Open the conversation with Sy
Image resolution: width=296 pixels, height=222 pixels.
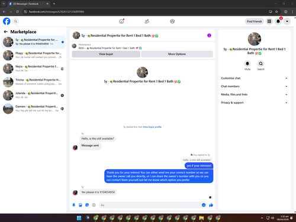coord(33,42)
